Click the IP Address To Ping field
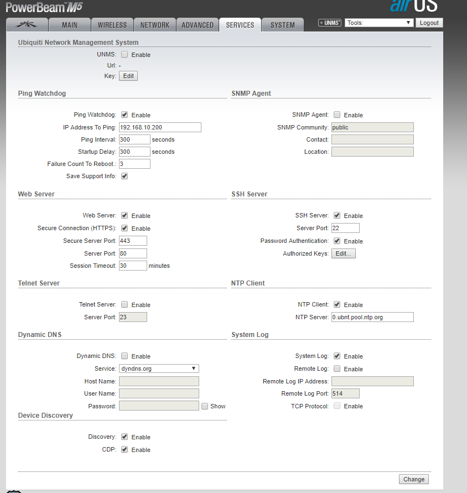 [160, 127]
